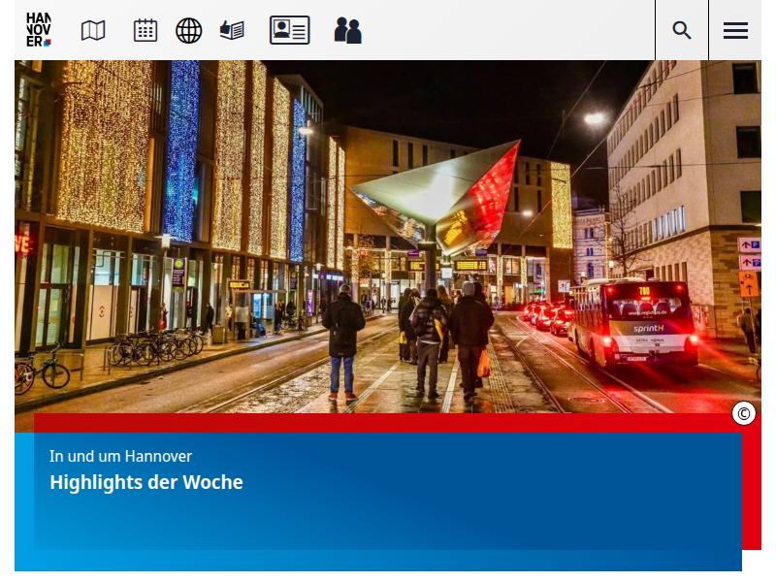Expand the hamburger main menu
The height and width of the screenshot is (582, 776).
click(x=735, y=30)
